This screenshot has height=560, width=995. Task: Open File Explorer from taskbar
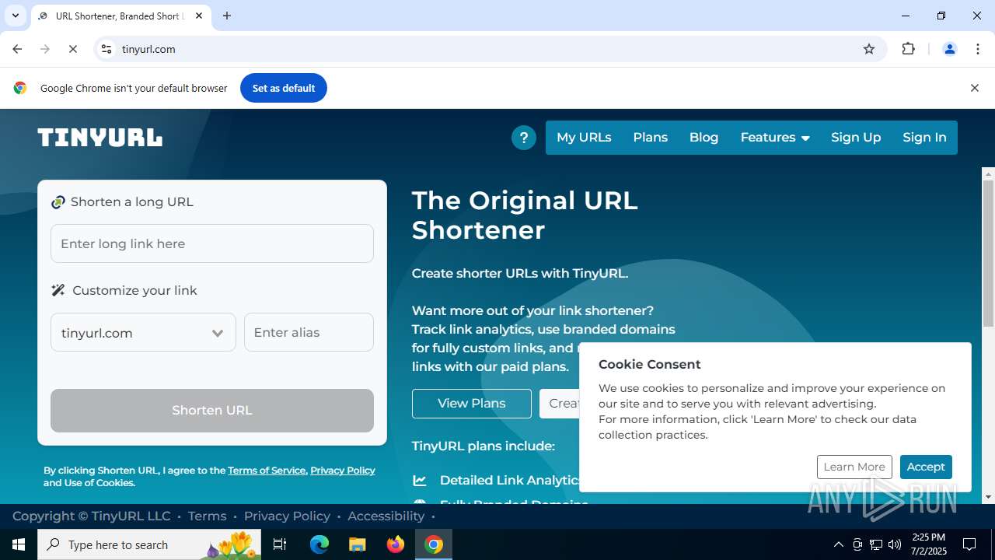(x=357, y=544)
